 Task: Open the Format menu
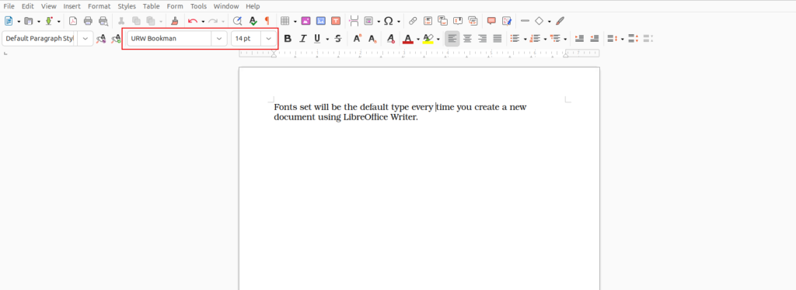99,6
